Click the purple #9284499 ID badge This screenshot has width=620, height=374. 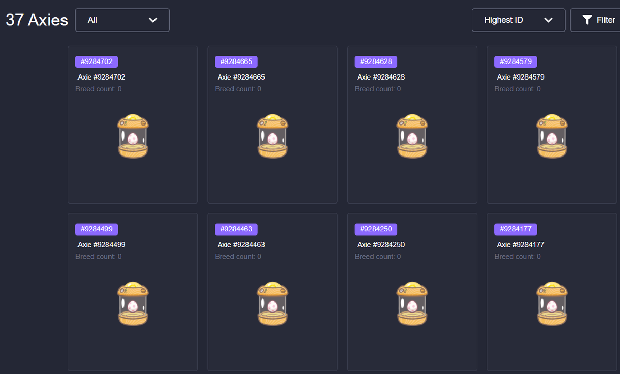(97, 229)
